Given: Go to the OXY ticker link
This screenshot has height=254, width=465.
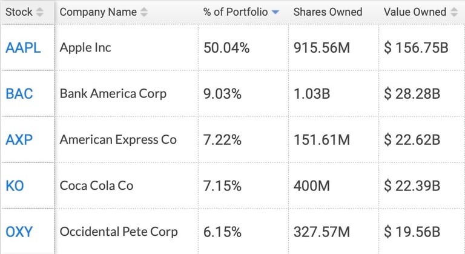Looking at the screenshot, I should click(x=19, y=232).
